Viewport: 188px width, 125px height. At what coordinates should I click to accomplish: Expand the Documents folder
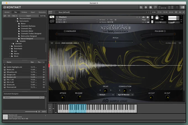click(x=10, y=46)
